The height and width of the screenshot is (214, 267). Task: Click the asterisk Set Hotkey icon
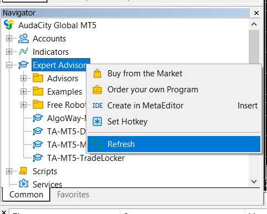click(x=97, y=122)
